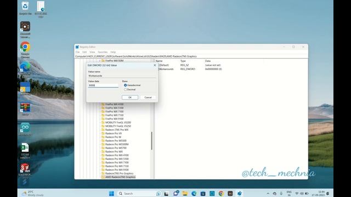Screen dimensions: 351x197
Task: Switch to Registry Editor in the taskbar
Action: coord(240,193)
